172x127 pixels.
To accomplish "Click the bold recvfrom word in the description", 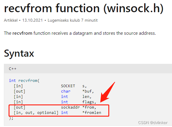I will 22,33.
